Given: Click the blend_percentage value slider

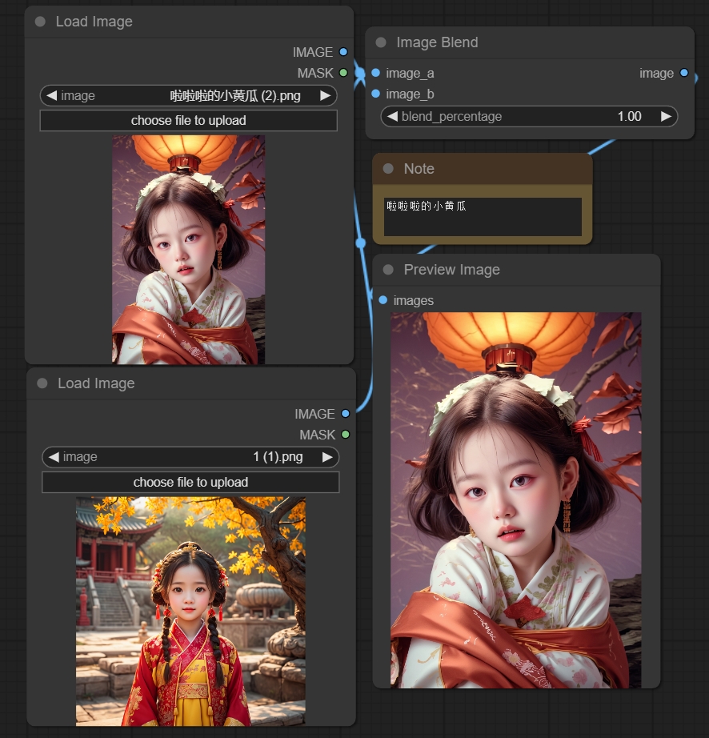Looking at the screenshot, I should pos(529,116).
